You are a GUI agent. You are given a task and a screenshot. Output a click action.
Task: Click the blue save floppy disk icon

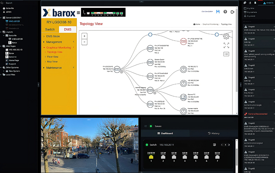pyautogui.click(x=218, y=12)
